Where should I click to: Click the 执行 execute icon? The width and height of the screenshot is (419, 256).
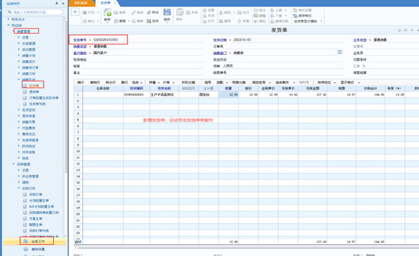[239, 12]
